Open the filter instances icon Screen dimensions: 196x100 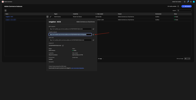pos(5,11)
